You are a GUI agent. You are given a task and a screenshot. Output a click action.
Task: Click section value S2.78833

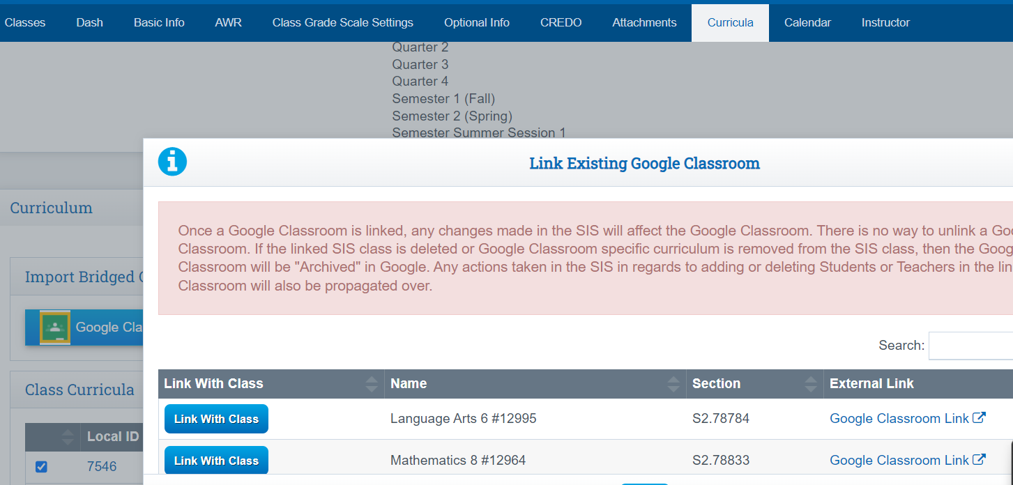[721, 460]
